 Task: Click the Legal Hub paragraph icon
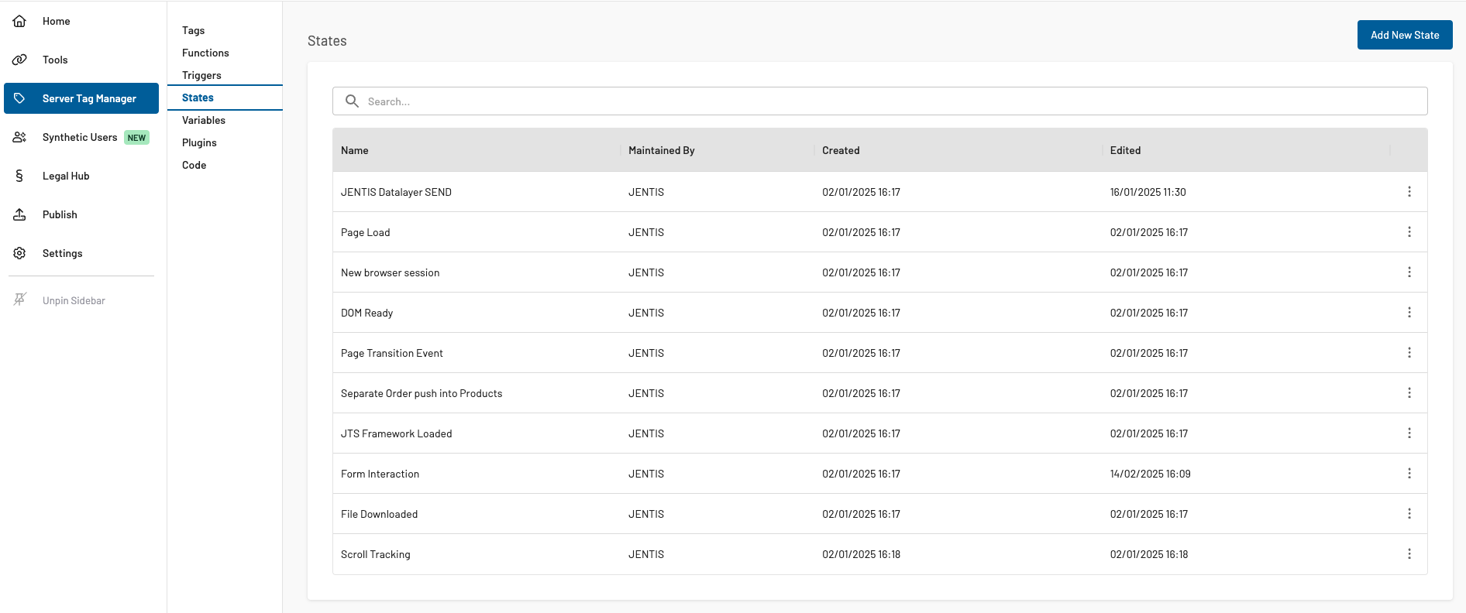click(19, 176)
